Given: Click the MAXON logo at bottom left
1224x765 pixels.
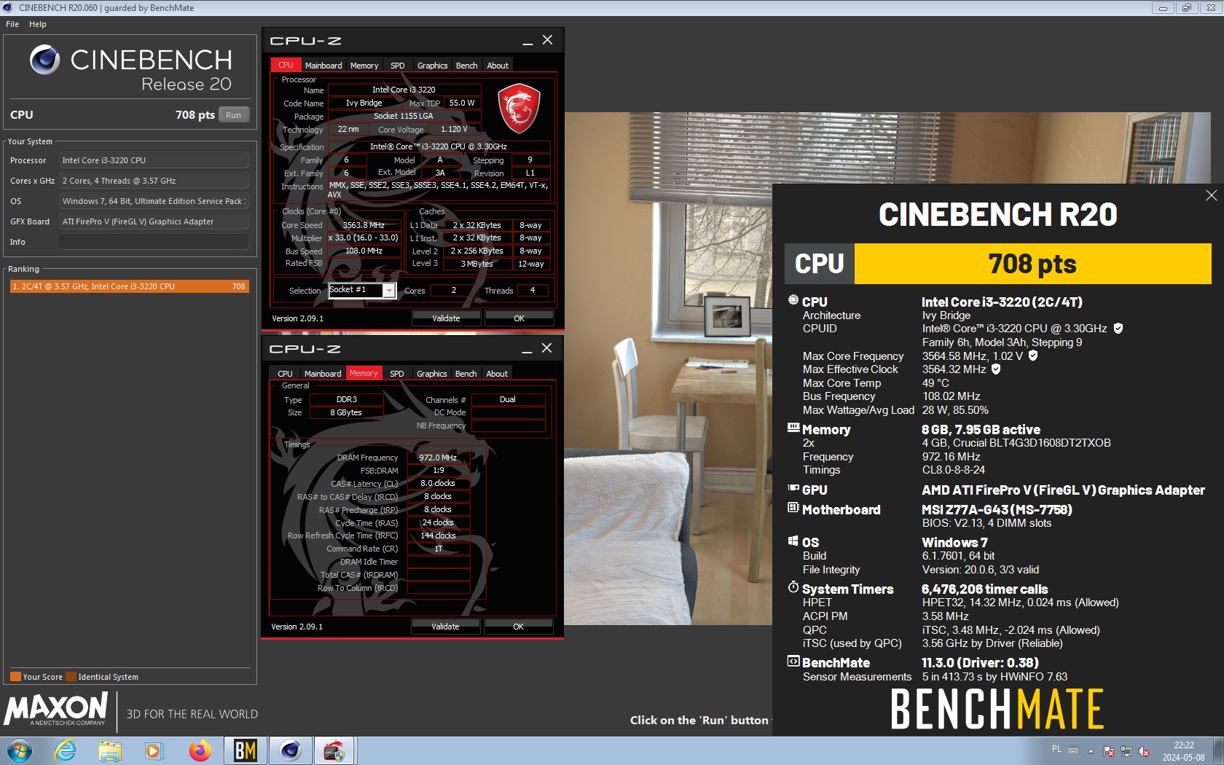Looking at the screenshot, I should click(56, 710).
